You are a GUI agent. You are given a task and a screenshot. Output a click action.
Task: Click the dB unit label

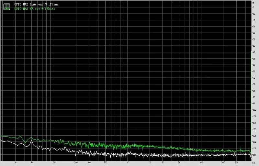(253, 2)
